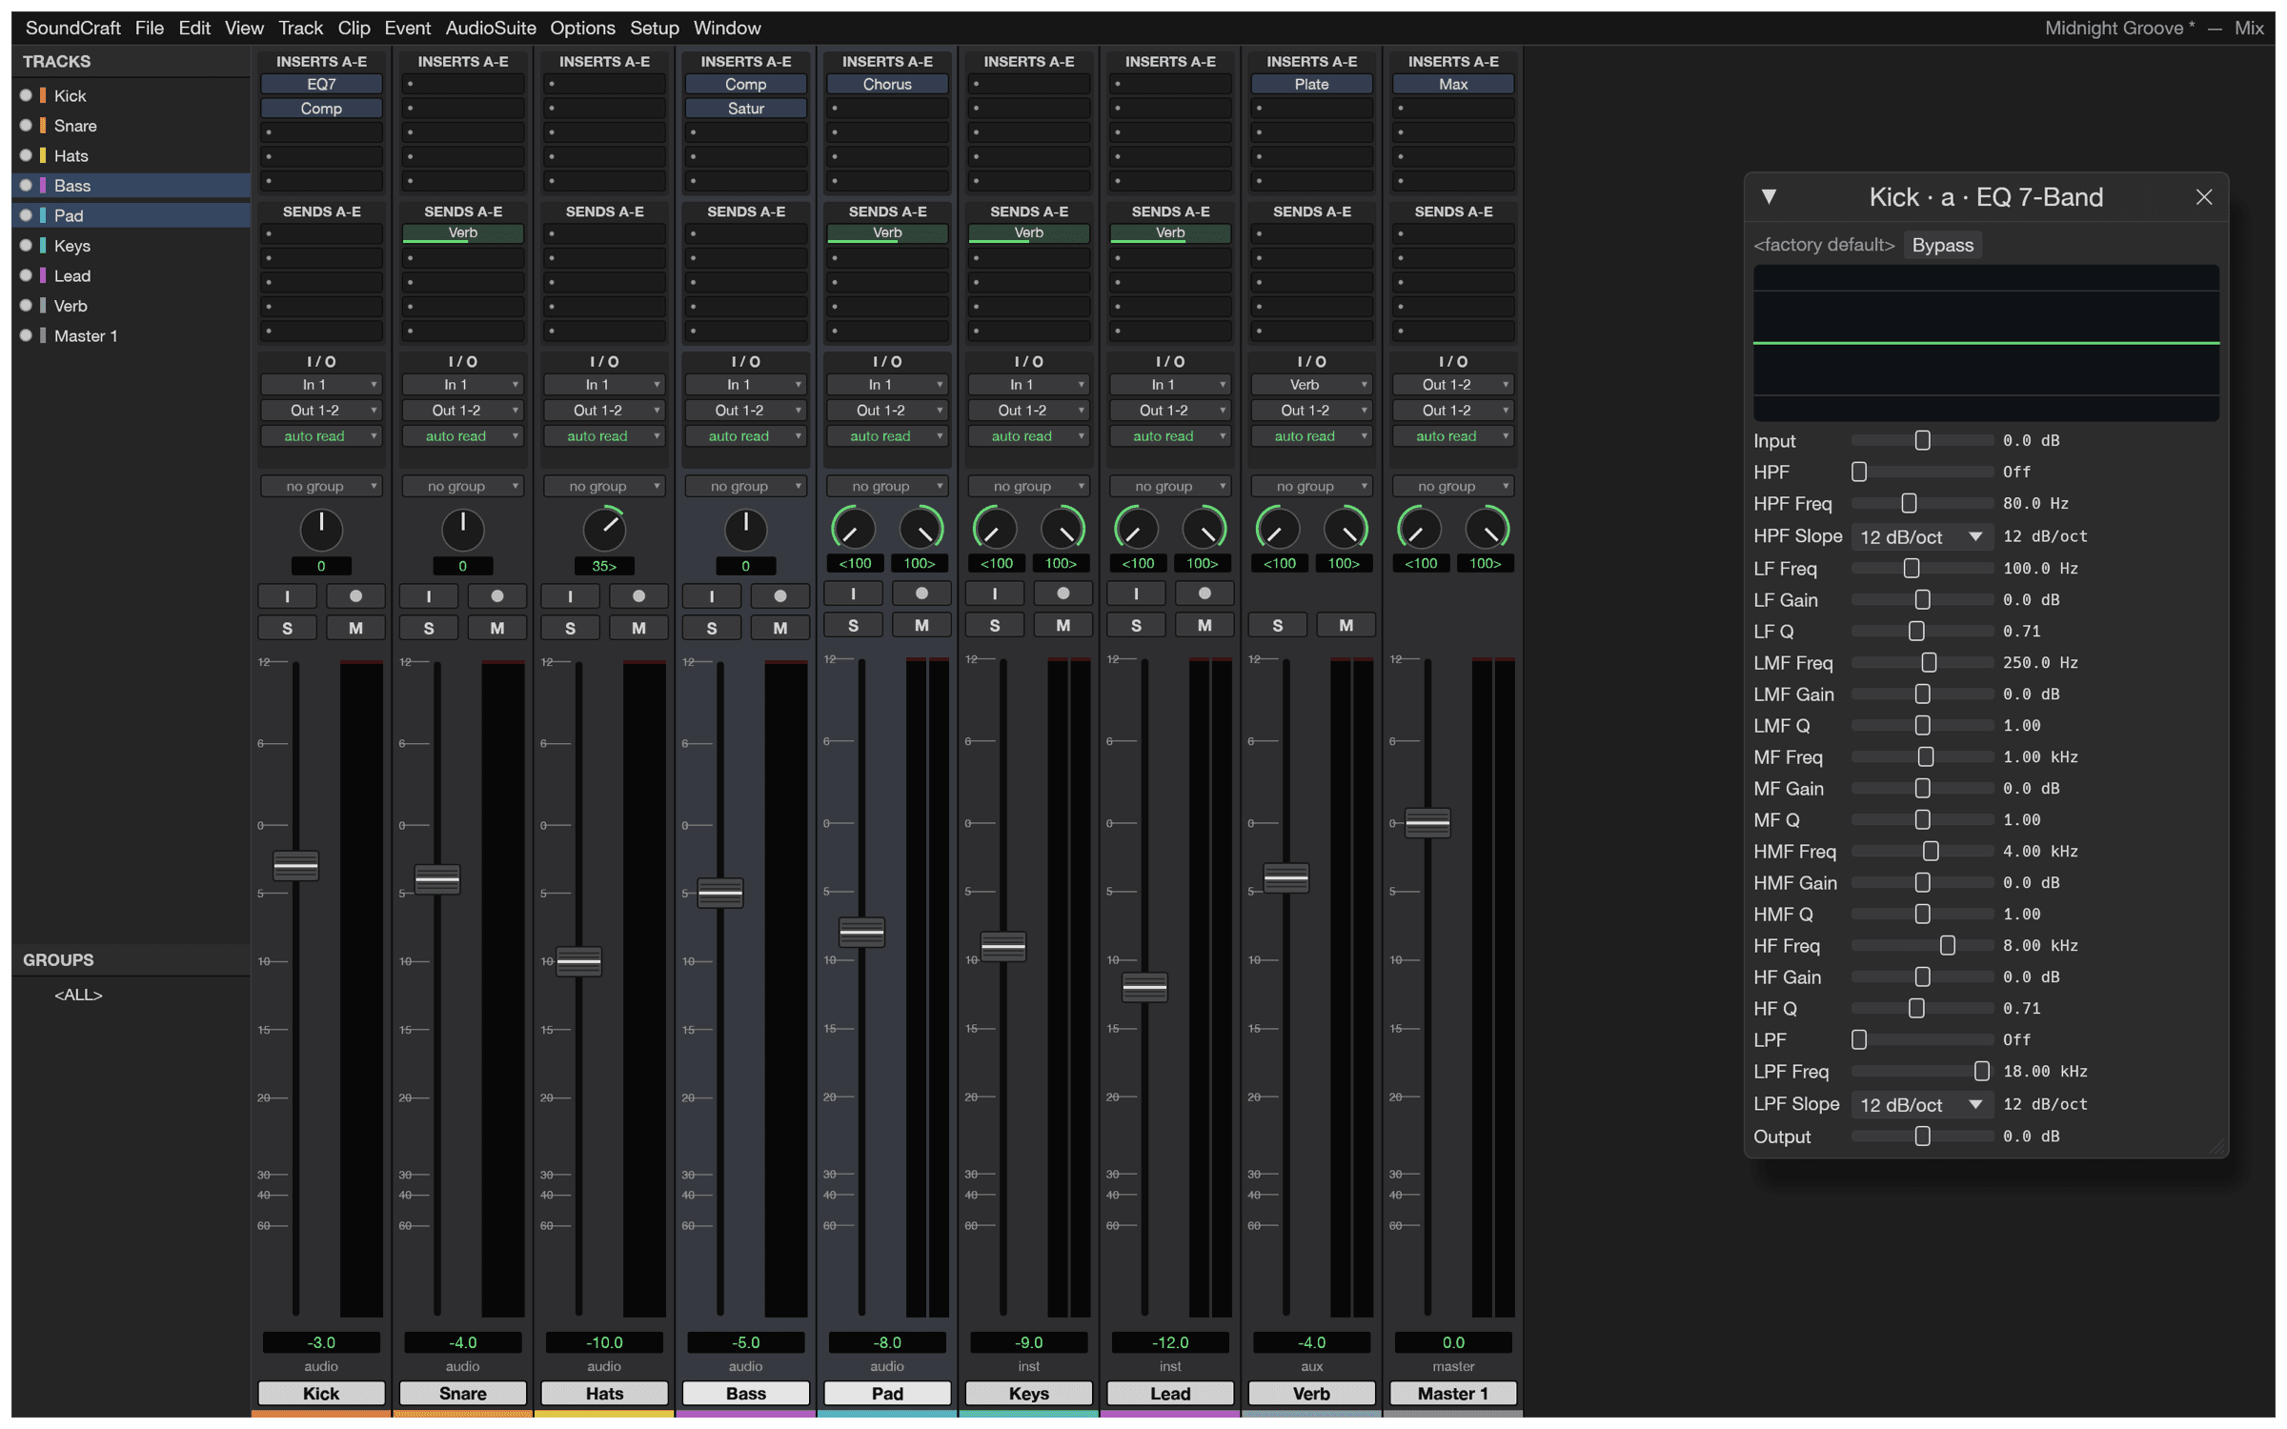Open the Kick no group selector
The image size is (2287, 1429).
click(321, 486)
